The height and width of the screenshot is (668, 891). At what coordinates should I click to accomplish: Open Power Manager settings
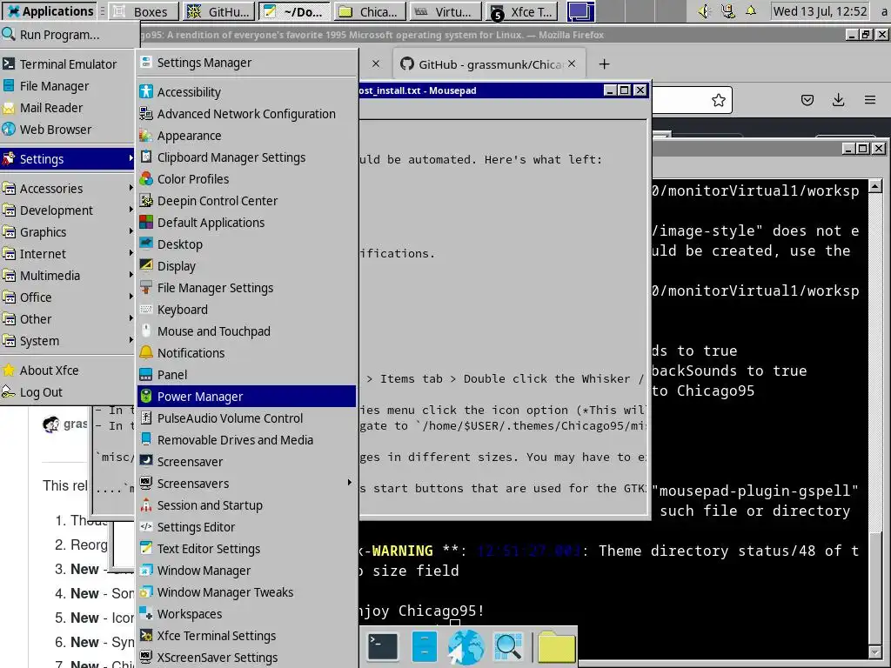(x=246, y=396)
